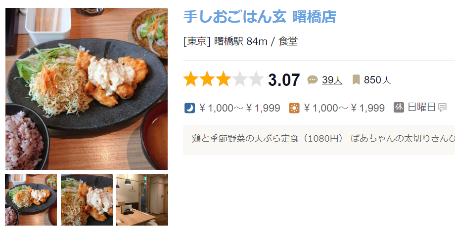Open the 手しおごはん玄 曙橋店 restaurant title link
The width and height of the screenshot is (455, 231).
coord(260,16)
